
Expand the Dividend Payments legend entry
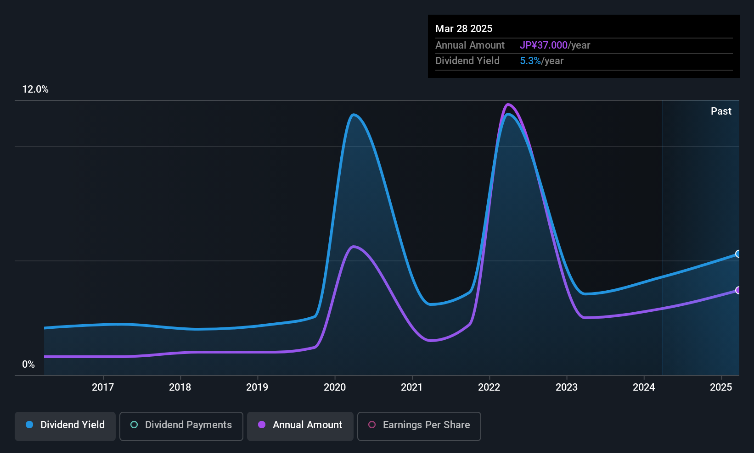pos(181,425)
